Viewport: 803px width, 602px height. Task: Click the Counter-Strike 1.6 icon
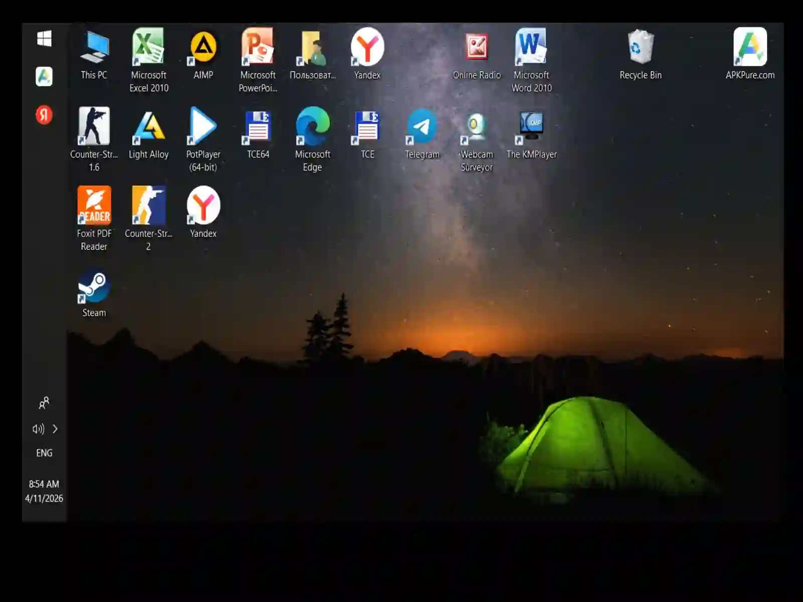(94, 139)
